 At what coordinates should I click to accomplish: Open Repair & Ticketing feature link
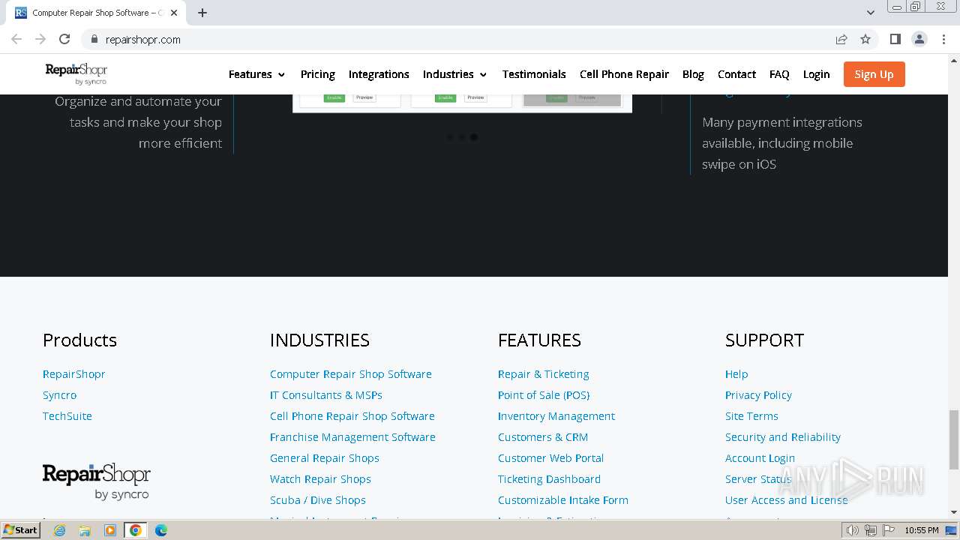click(x=543, y=373)
